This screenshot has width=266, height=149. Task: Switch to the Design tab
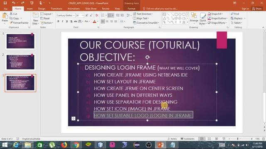coord(42,9)
